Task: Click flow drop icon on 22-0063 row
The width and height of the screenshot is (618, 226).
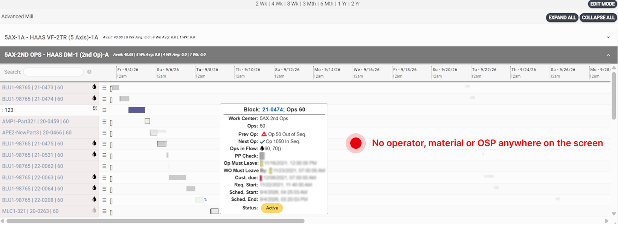Action: coord(94,176)
